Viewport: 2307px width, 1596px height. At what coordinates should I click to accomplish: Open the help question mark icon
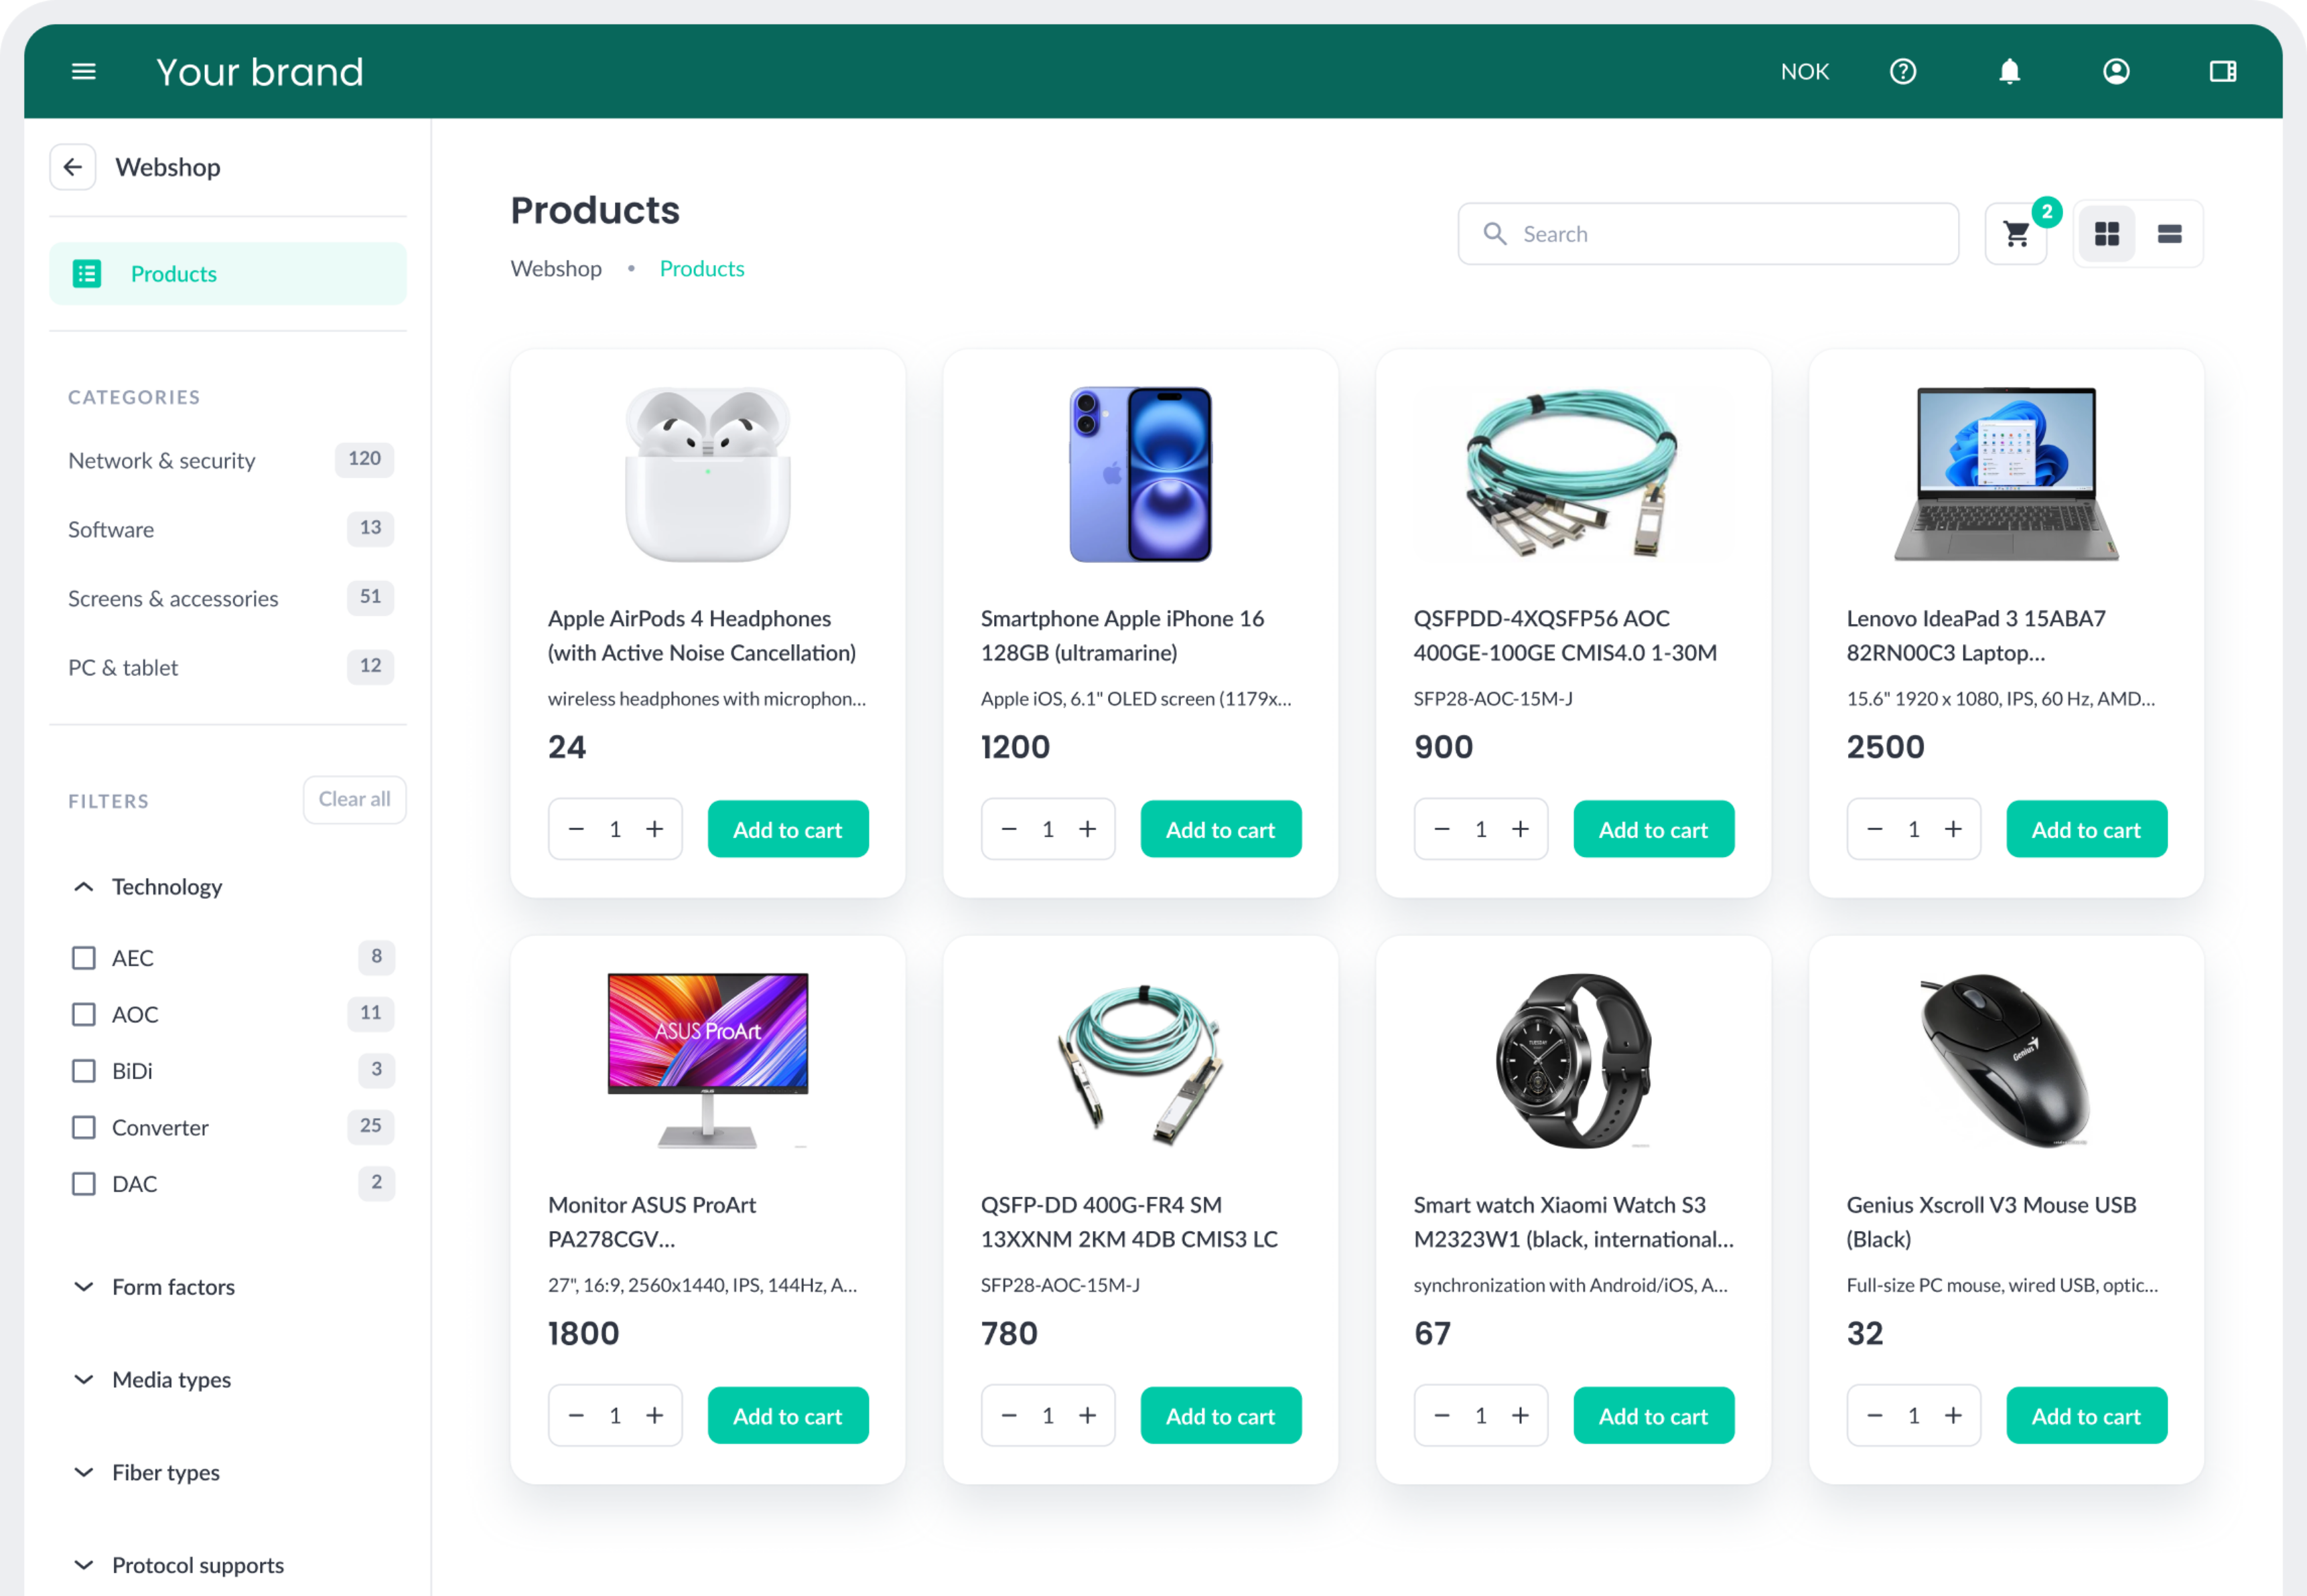(1902, 71)
